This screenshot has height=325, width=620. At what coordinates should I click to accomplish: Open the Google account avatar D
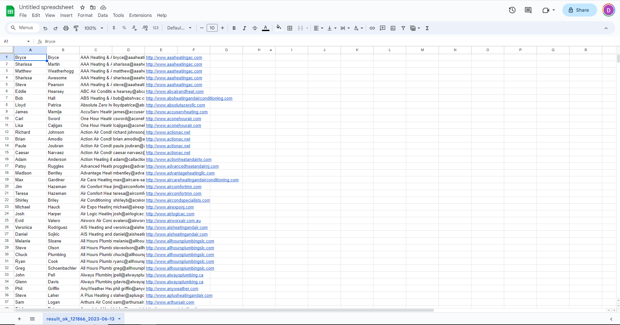point(608,10)
